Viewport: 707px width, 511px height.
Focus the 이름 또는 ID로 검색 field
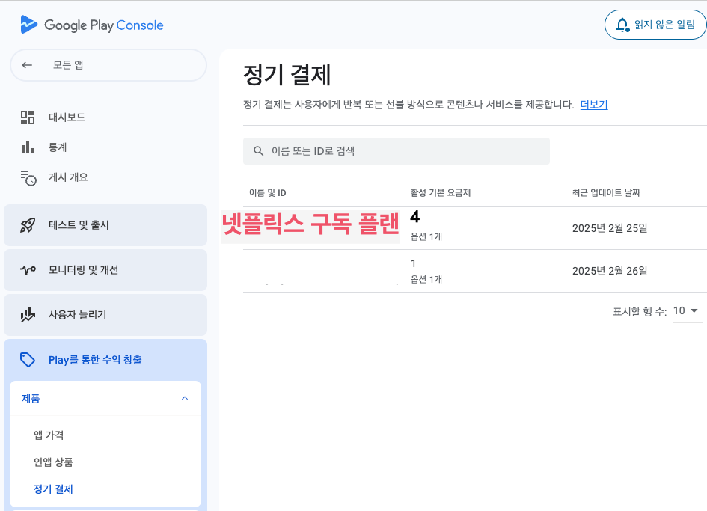click(x=397, y=151)
